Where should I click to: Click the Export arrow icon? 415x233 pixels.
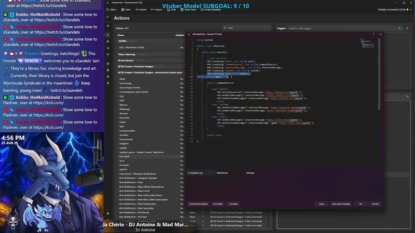(x=152, y=10)
